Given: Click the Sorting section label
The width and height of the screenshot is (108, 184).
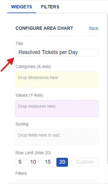Looking at the screenshot, I should pyautogui.click(x=22, y=124).
